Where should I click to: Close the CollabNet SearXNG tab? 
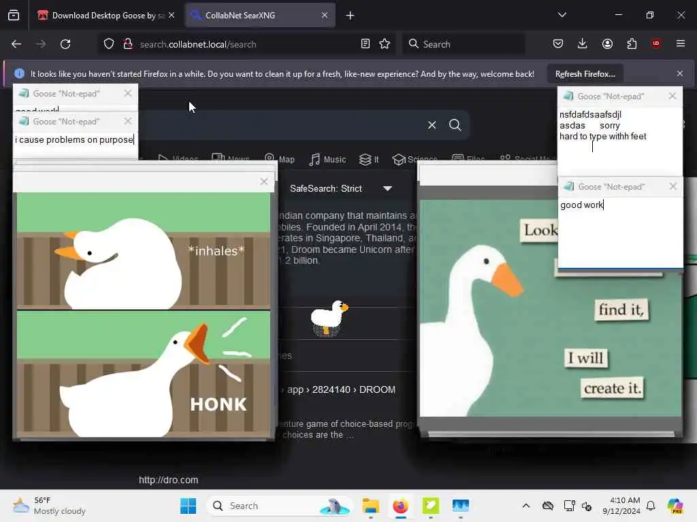[325, 15]
